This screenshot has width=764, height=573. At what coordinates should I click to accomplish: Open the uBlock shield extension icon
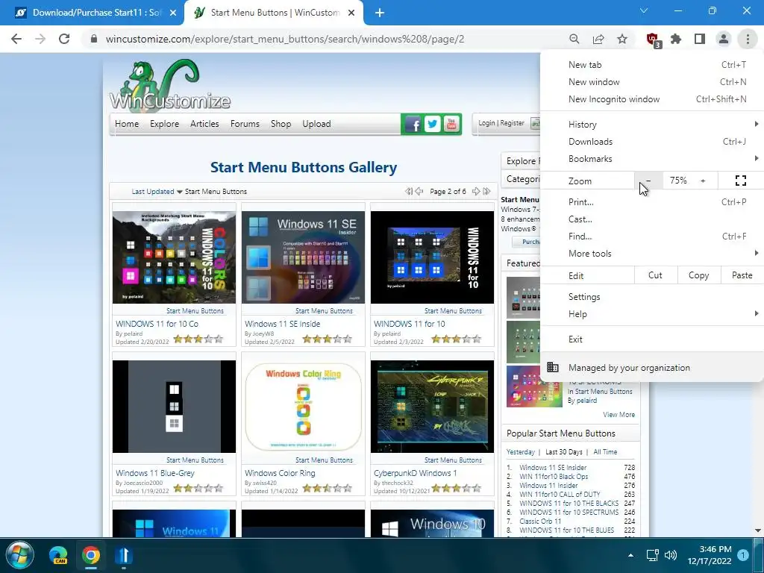[x=653, y=40]
